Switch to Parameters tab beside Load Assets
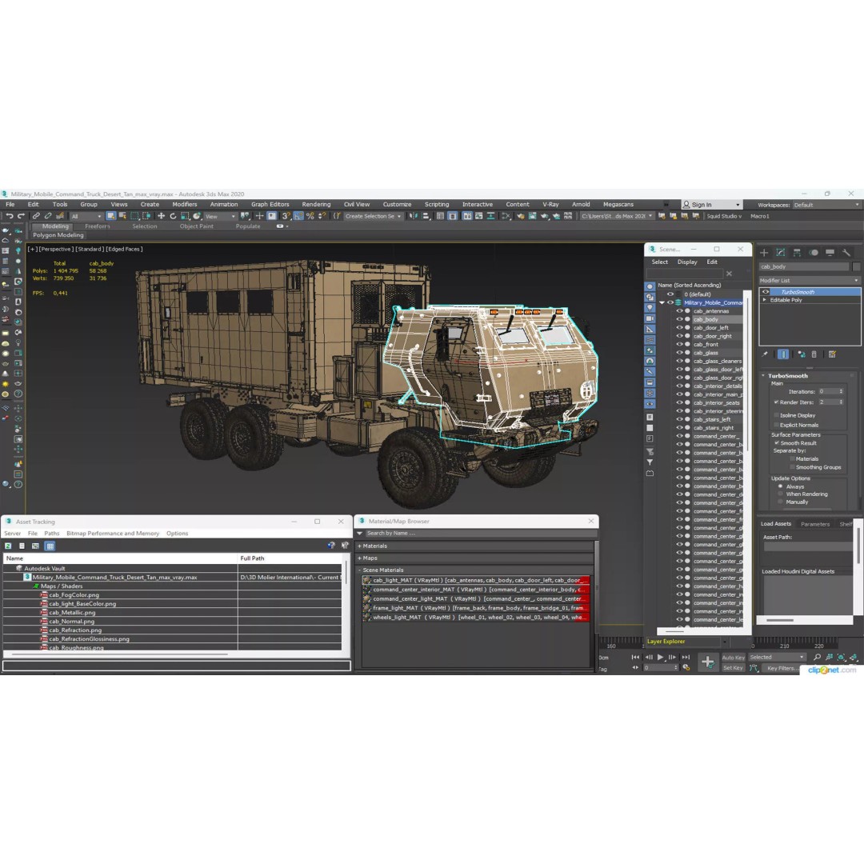This screenshot has width=864, height=864. coord(815,524)
